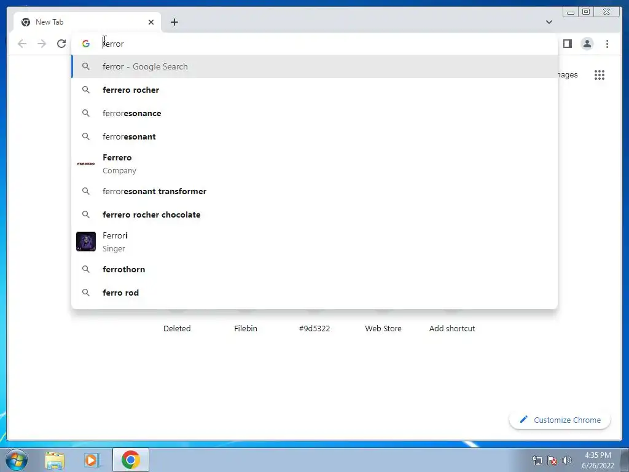Click the Customize Chrome button
The width and height of the screenshot is (629, 472).
pyautogui.click(x=560, y=420)
